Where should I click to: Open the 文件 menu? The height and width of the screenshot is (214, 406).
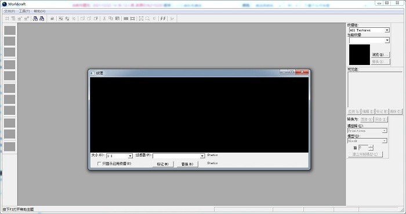9,11
